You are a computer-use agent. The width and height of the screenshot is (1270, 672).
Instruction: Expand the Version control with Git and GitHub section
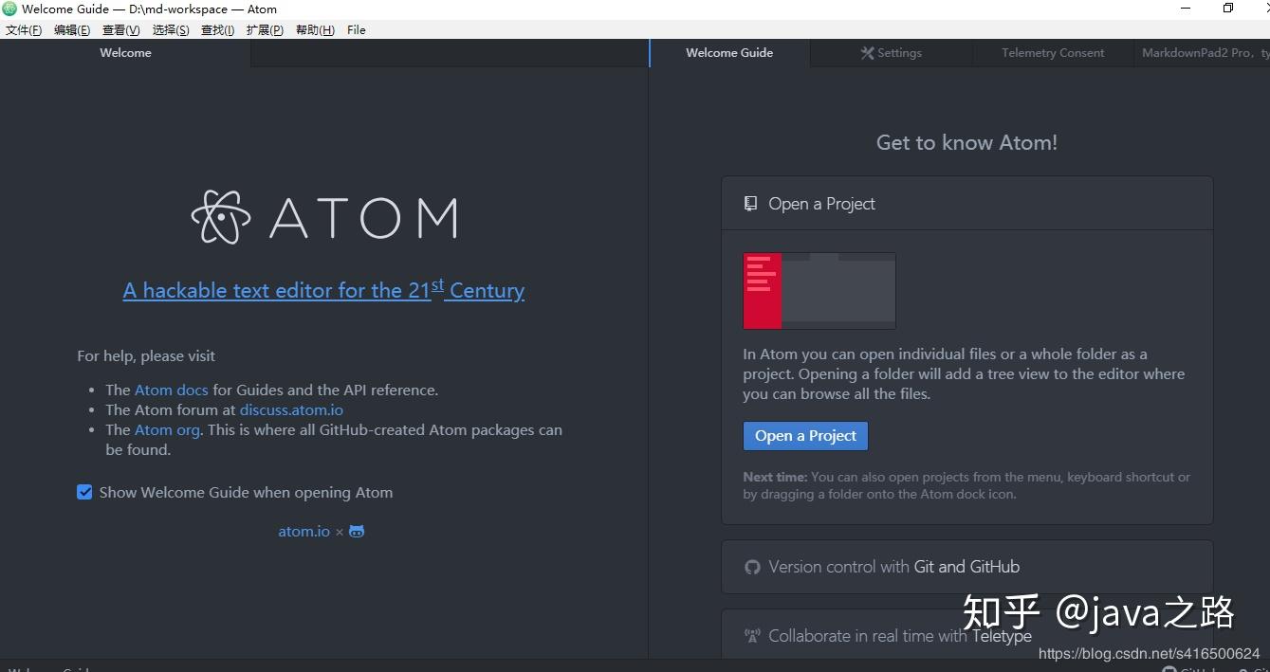(893, 567)
